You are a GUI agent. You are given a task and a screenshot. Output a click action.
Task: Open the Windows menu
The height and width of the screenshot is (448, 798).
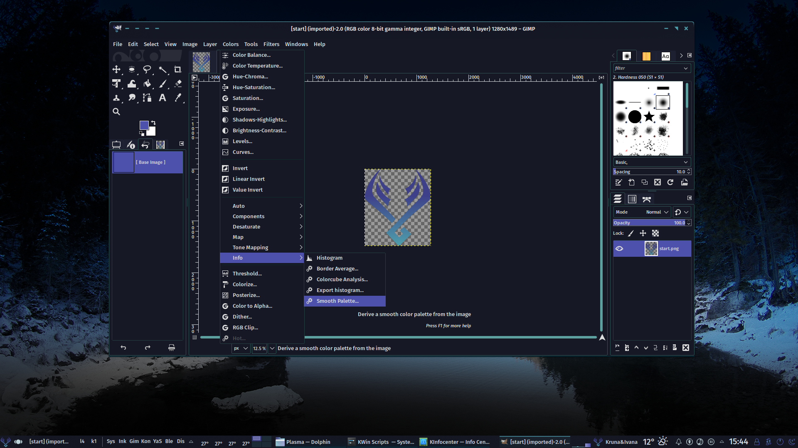296,44
